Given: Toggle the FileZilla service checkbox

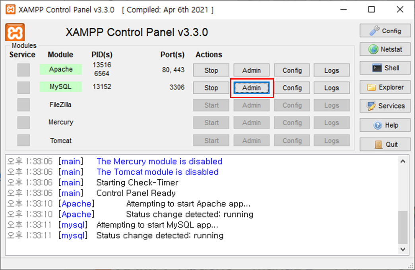Looking at the screenshot, I should tap(23, 105).
